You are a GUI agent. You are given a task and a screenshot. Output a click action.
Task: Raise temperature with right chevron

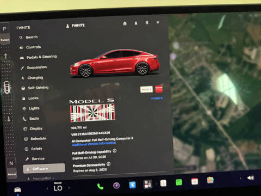(x=69, y=188)
